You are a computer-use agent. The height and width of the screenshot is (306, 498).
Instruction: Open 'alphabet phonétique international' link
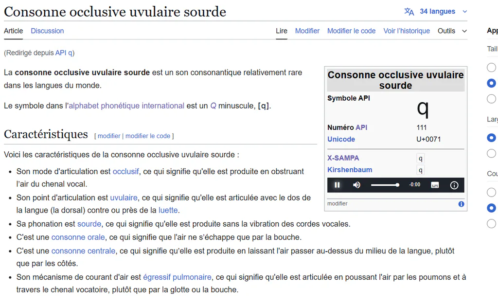pyautogui.click(x=126, y=106)
